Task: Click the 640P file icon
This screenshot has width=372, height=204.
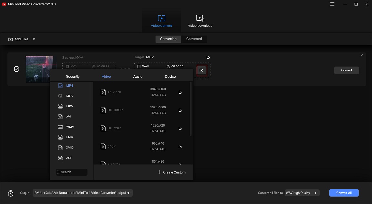Action: click(x=103, y=146)
